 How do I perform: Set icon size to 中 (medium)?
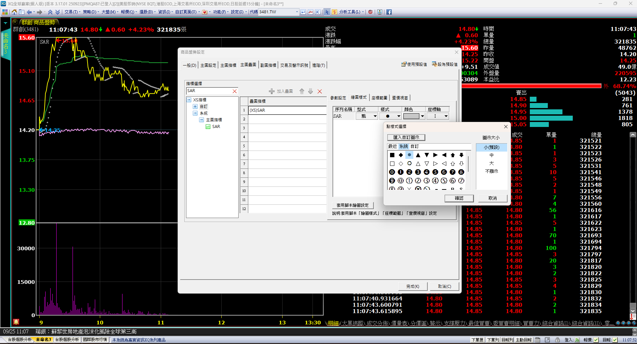click(x=492, y=155)
